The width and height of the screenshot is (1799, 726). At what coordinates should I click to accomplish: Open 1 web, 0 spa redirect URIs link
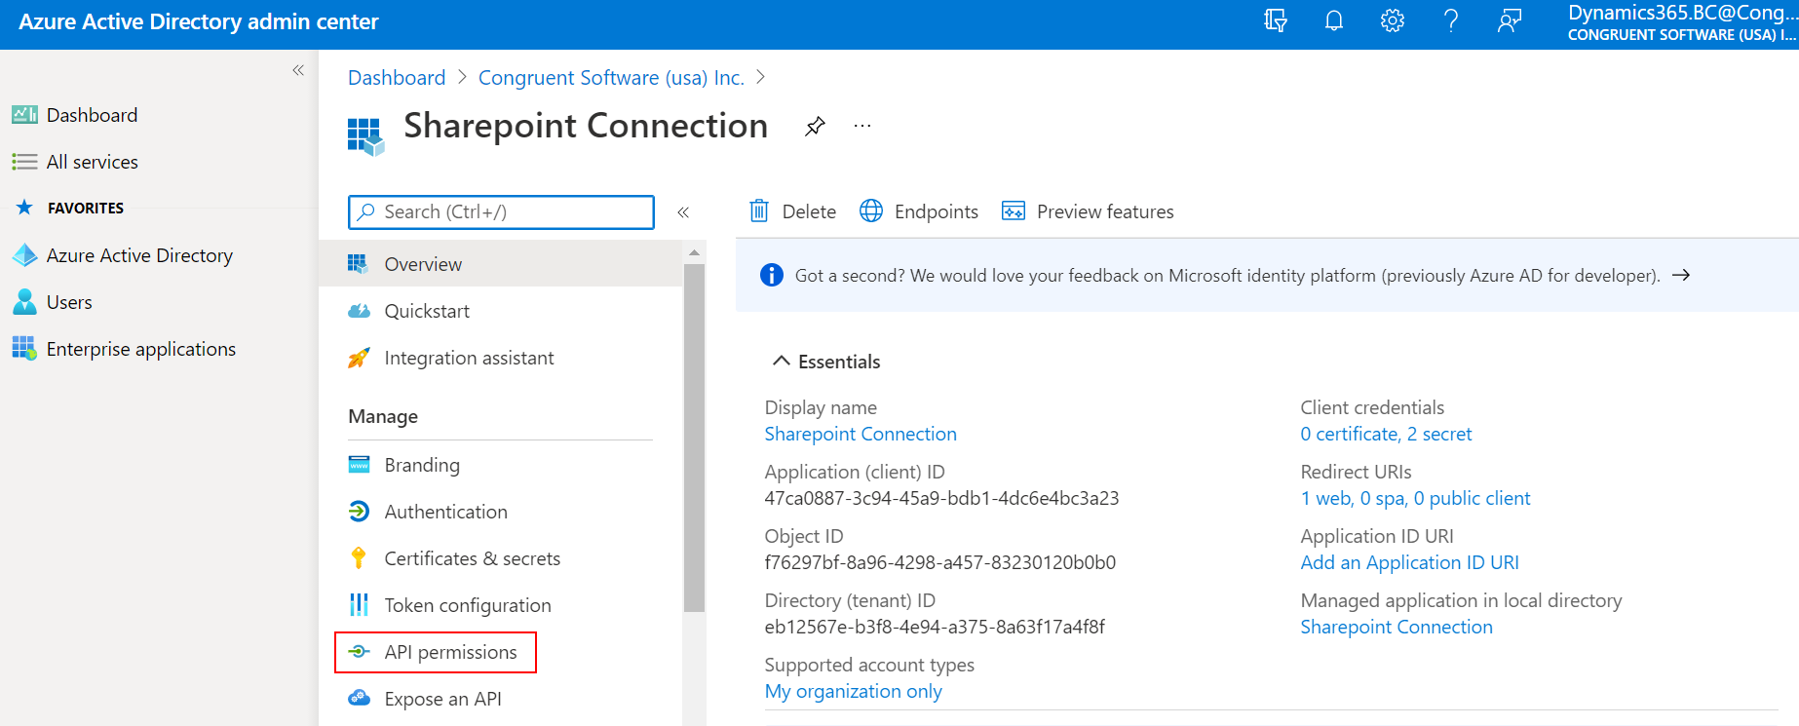[x=1415, y=499]
